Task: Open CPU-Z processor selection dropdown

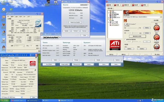Action: [24, 46]
